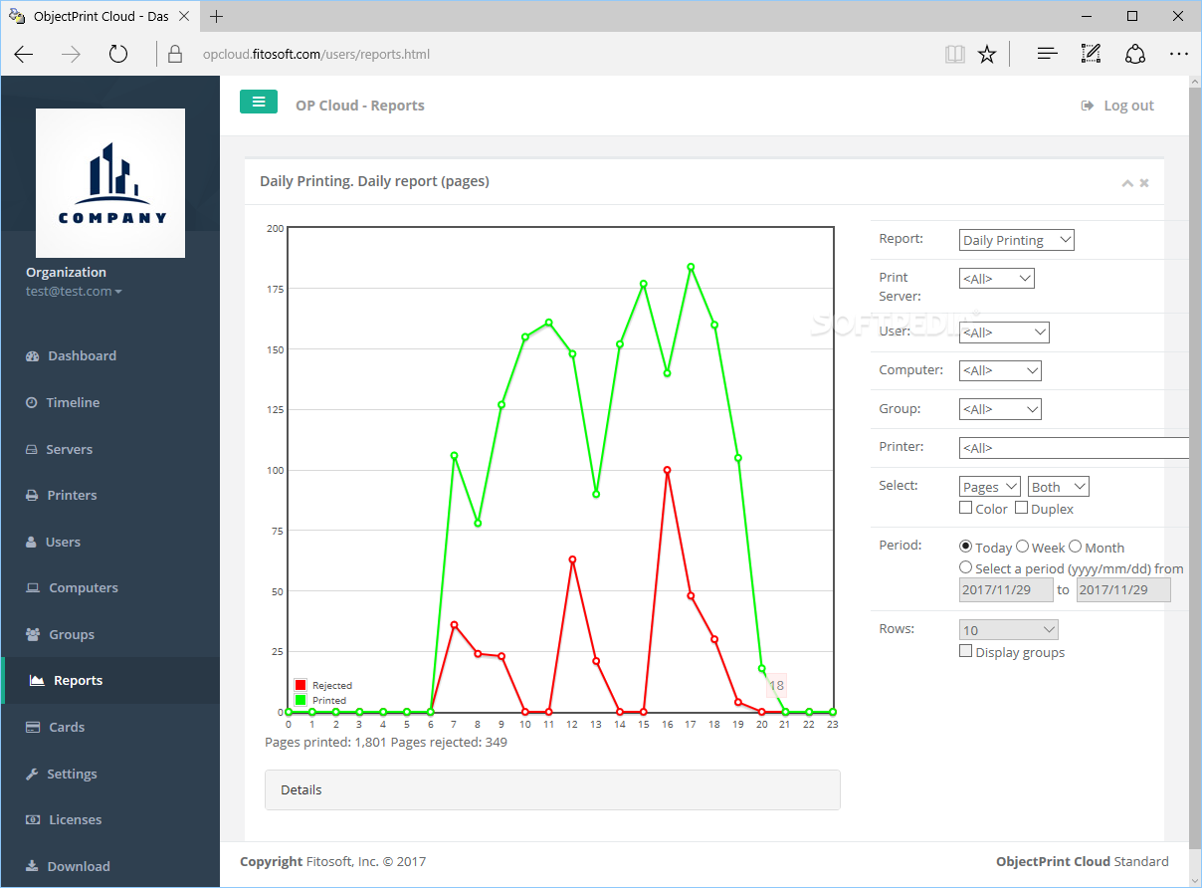
Task: Add page to favorites star icon
Action: (x=987, y=54)
